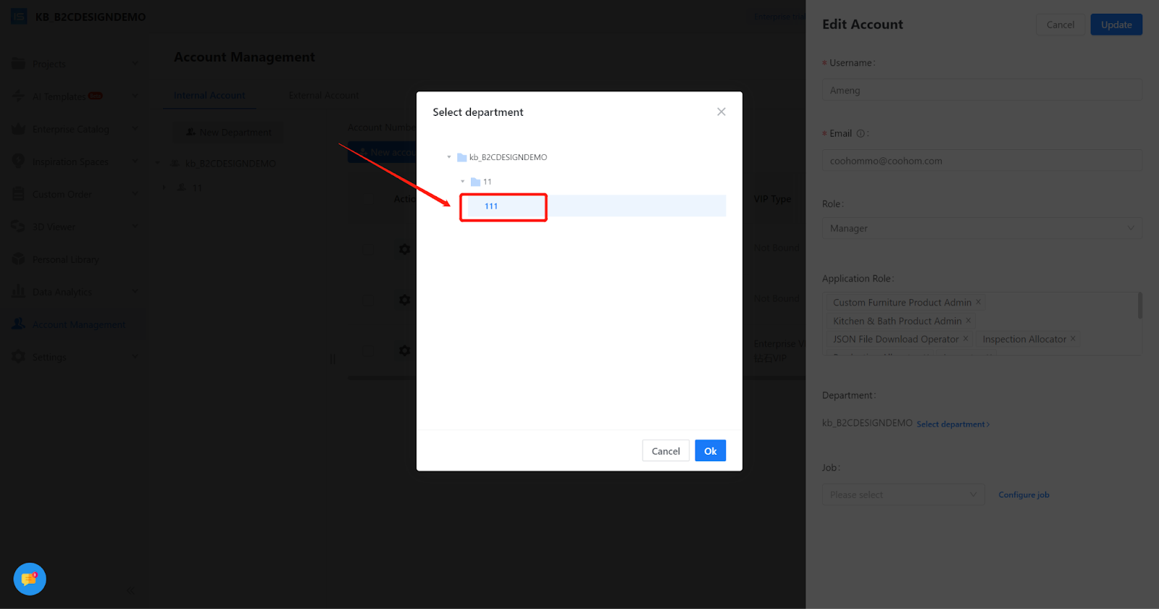Remove the Kitchen & Bath Product Admin tag
Image resolution: width=1159 pixels, height=609 pixels.
tap(968, 320)
